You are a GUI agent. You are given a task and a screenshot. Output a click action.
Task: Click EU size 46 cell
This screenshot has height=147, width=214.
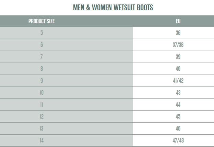click(x=173, y=129)
